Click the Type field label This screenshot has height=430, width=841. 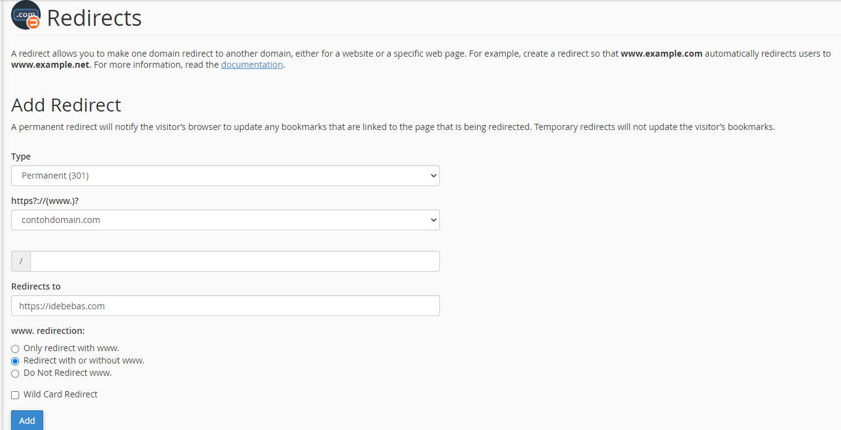pyautogui.click(x=20, y=156)
